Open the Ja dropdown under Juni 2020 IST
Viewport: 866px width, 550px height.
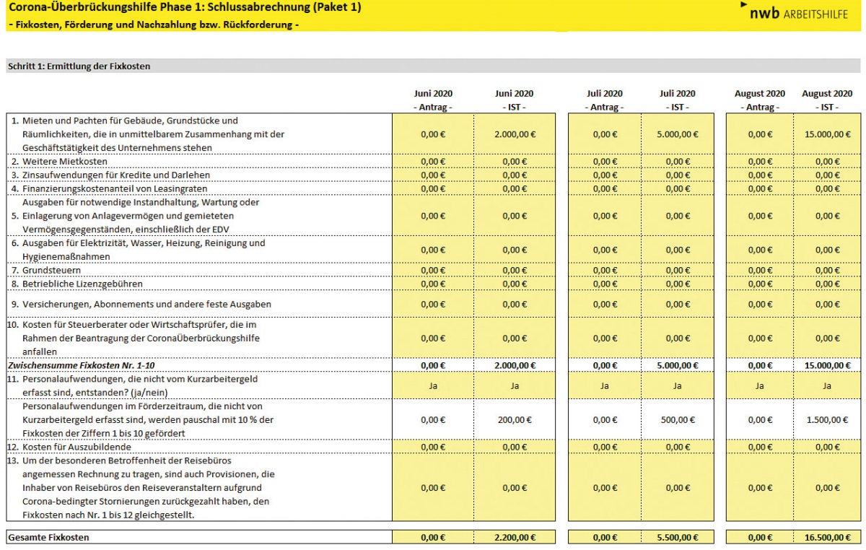coord(515,386)
